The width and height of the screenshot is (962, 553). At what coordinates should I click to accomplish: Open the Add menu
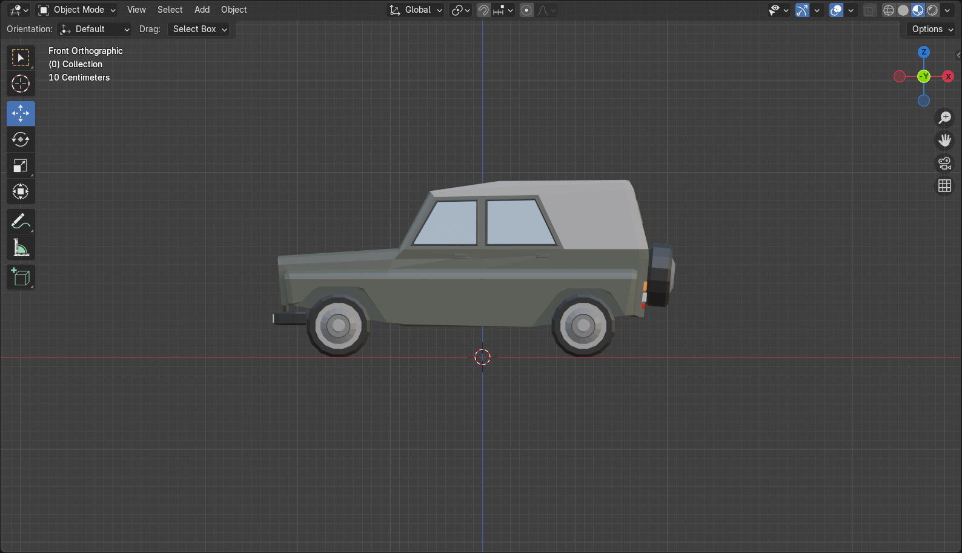(x=202, y=10)
